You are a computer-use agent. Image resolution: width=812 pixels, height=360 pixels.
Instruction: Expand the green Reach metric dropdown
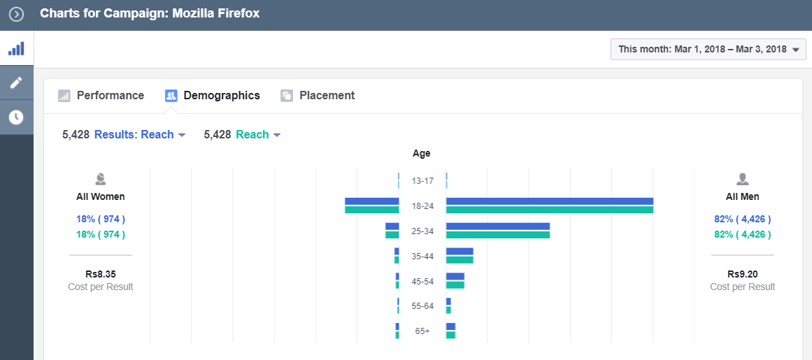tap(258, 135)
